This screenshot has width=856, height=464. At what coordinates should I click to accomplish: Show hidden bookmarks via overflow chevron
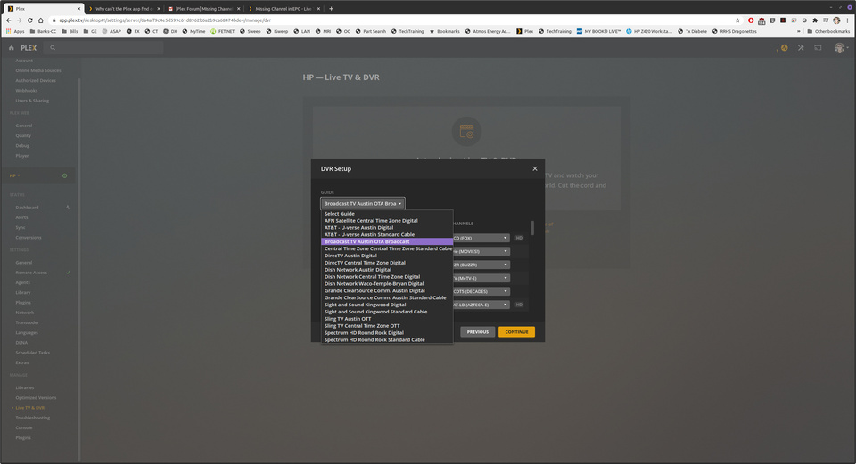pos(799,32)
